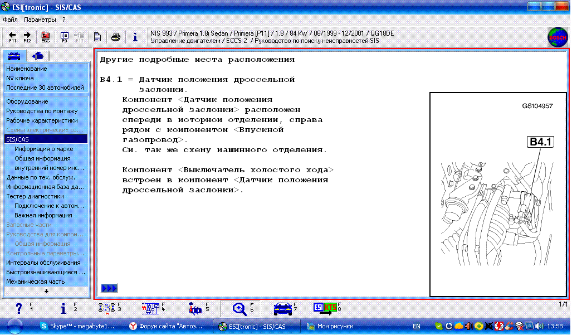The image size is (572, 335).
Task: Click the B4.1 engine diagram image
Action: (498, 195)
